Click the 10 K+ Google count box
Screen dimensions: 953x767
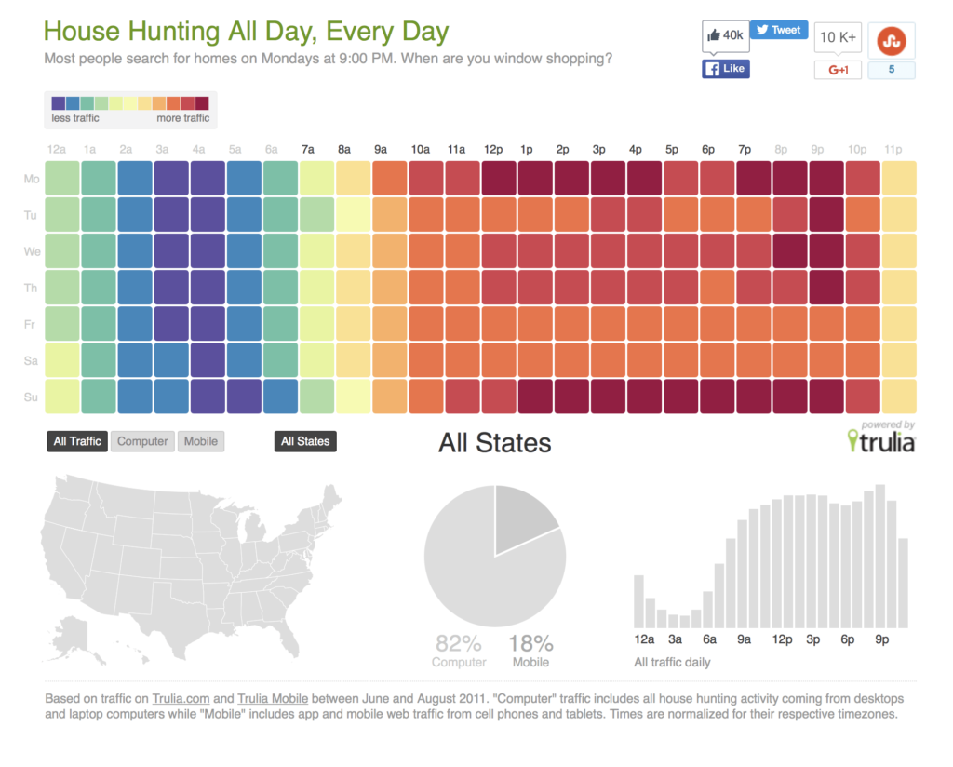click(838, 38)
